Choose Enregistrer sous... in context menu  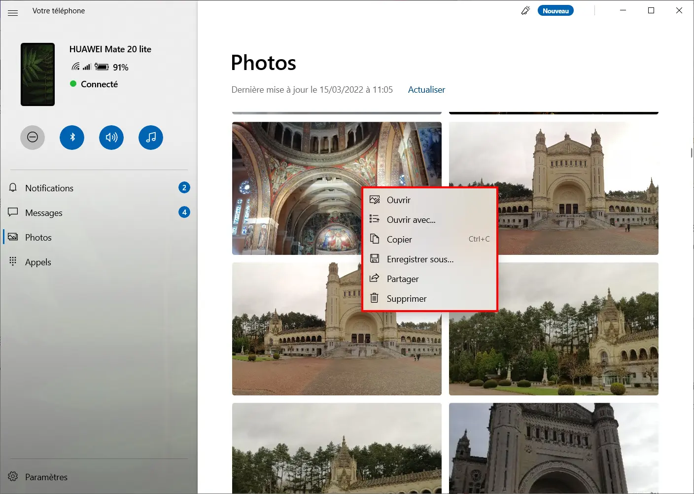click(430, 259)
